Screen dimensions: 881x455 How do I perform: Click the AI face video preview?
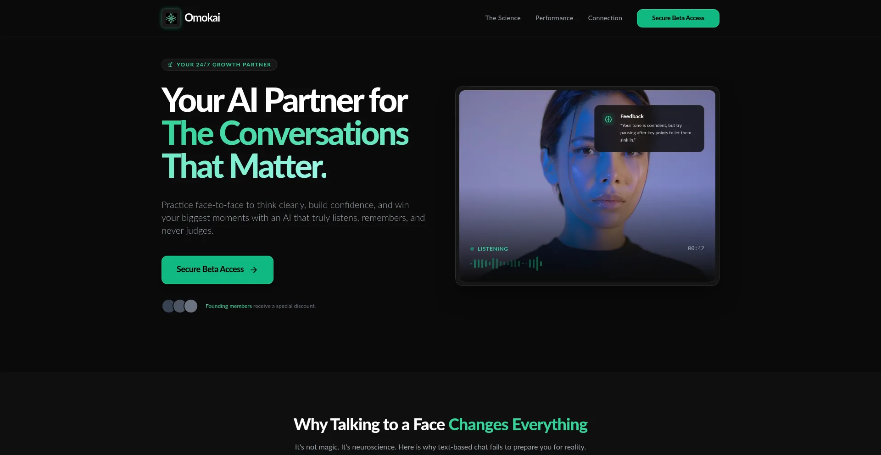point(587,186)
